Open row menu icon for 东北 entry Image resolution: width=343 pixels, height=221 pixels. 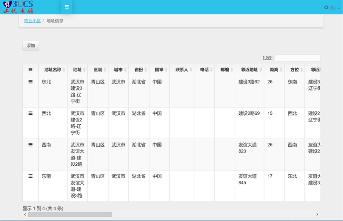point(30,82)
